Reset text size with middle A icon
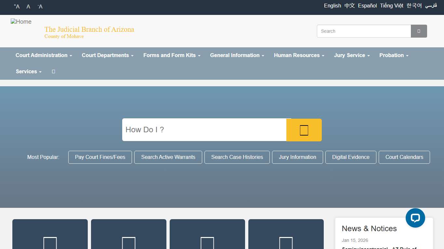 28,6
